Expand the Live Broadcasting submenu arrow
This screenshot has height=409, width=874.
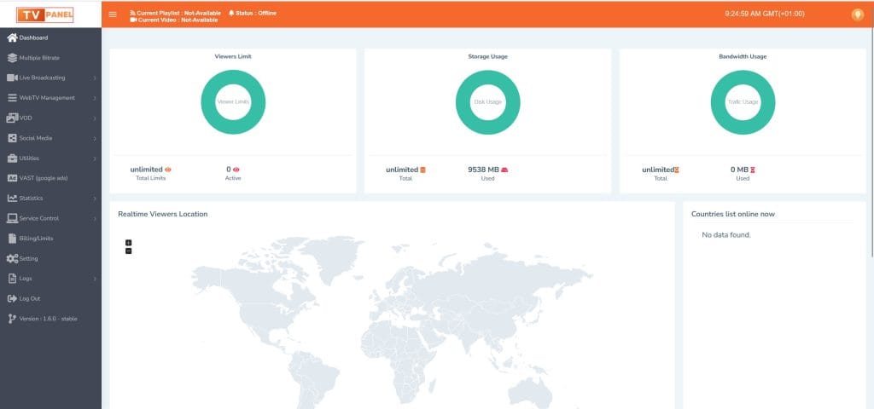95,78
